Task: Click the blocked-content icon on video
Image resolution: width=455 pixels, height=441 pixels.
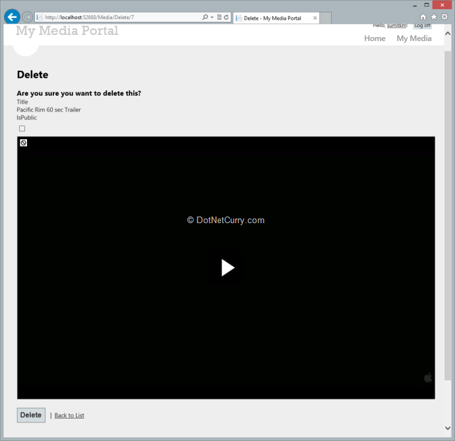Action: [x=24, y=143]
